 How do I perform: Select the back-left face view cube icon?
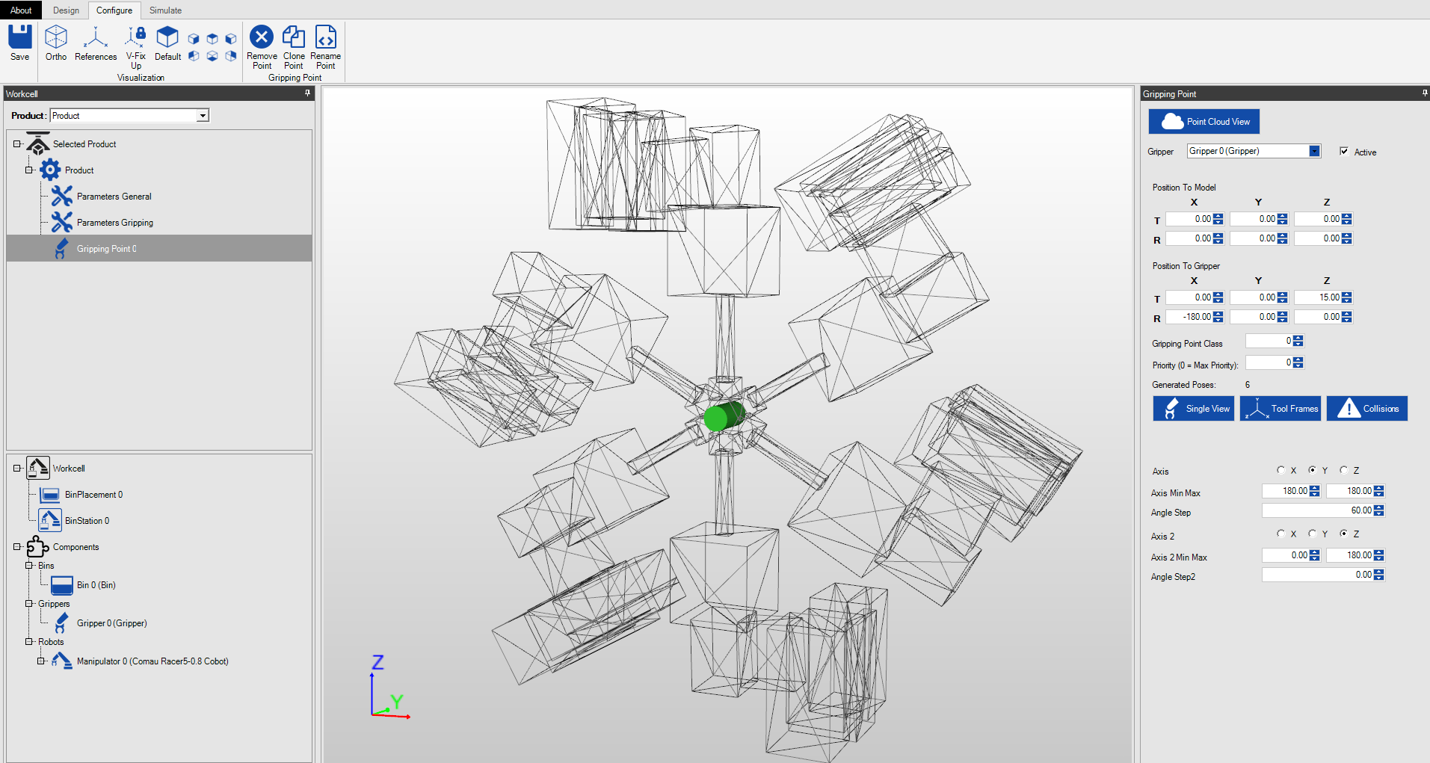pyautogui.click(x=194, y=56)
